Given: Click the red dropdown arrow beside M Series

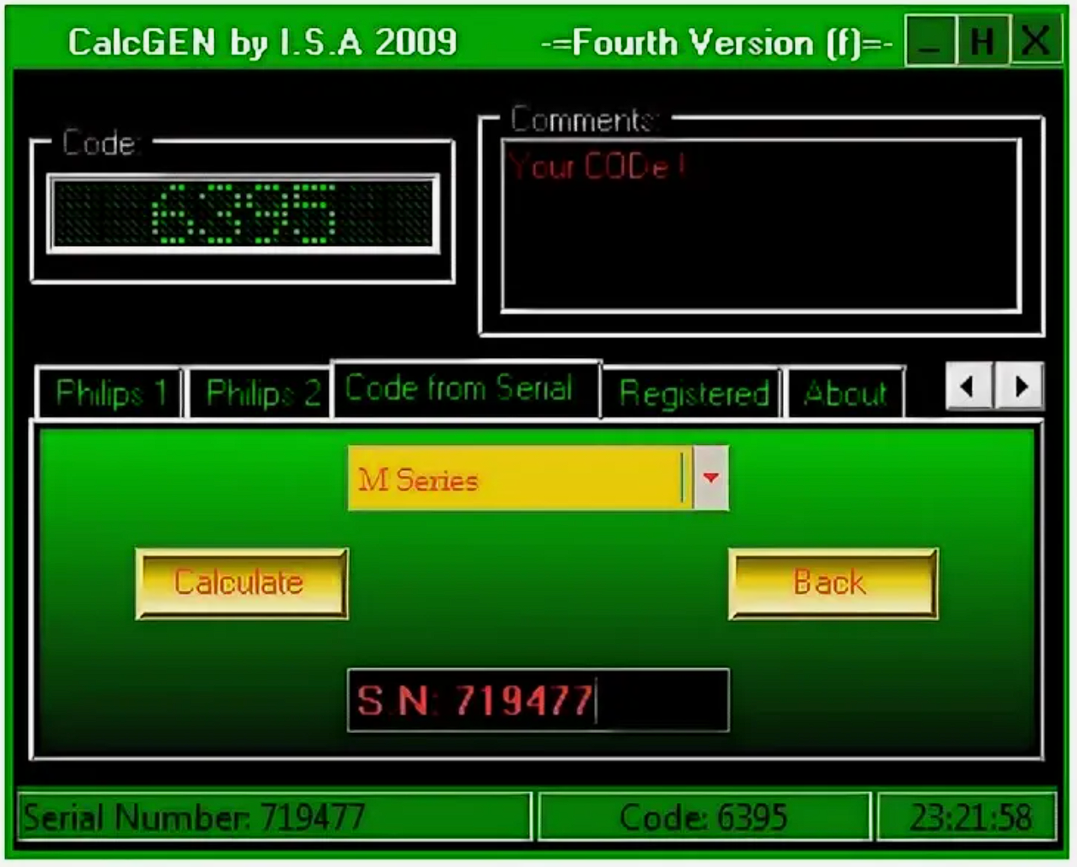Looking at the screenshot, I should coord(710,477).
